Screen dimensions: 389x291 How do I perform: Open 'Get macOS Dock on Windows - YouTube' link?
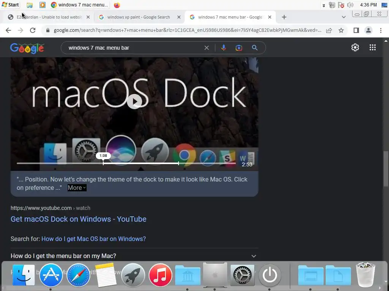(78, 219)
